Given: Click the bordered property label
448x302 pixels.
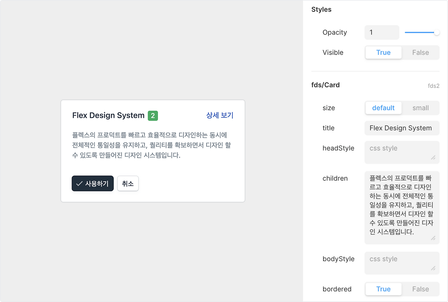Looking at the screenshot, I should 337,289.
